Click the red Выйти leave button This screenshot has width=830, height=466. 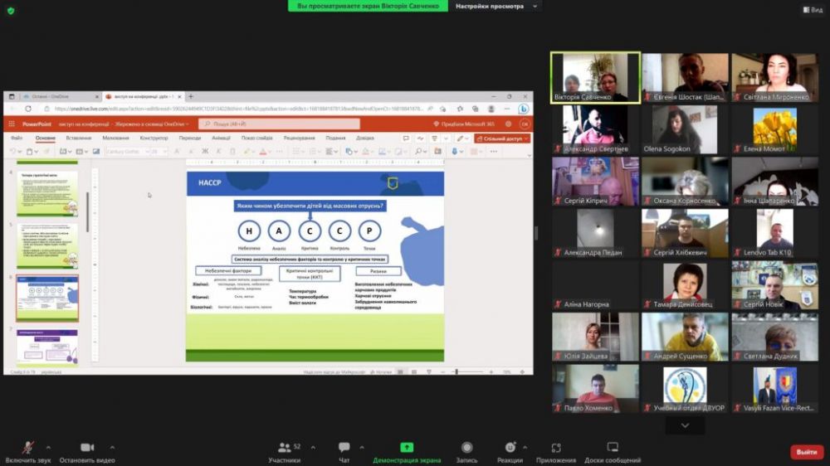806,452
